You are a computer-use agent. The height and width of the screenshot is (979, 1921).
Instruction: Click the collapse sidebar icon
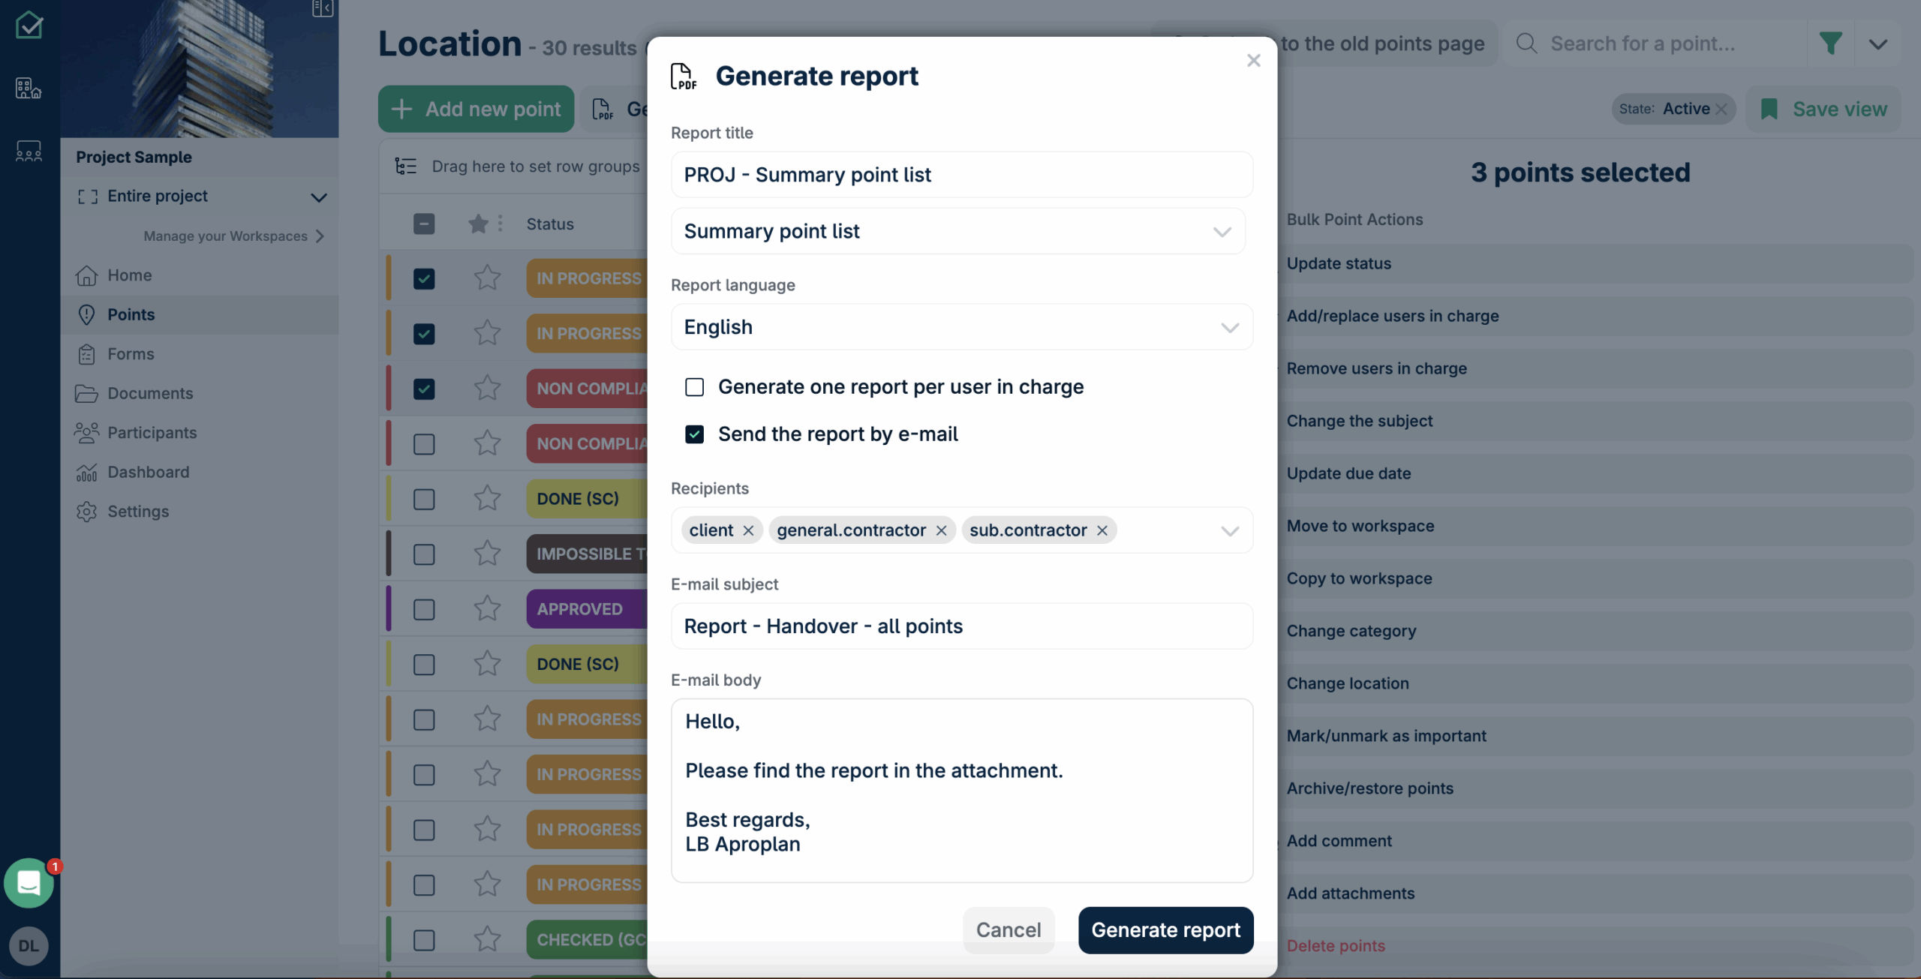tap(322, 8)
